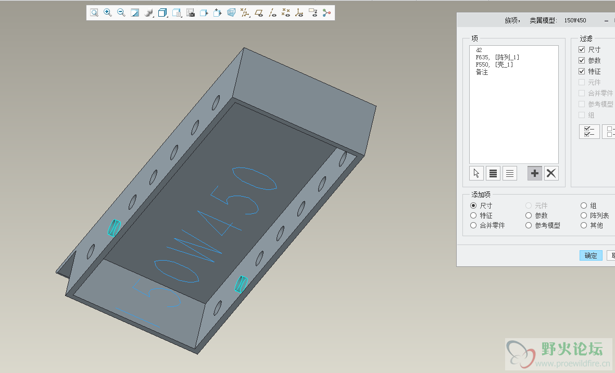Select the d2 item in list
This screenshot has height=373, width=615.
tap(479, 50)
